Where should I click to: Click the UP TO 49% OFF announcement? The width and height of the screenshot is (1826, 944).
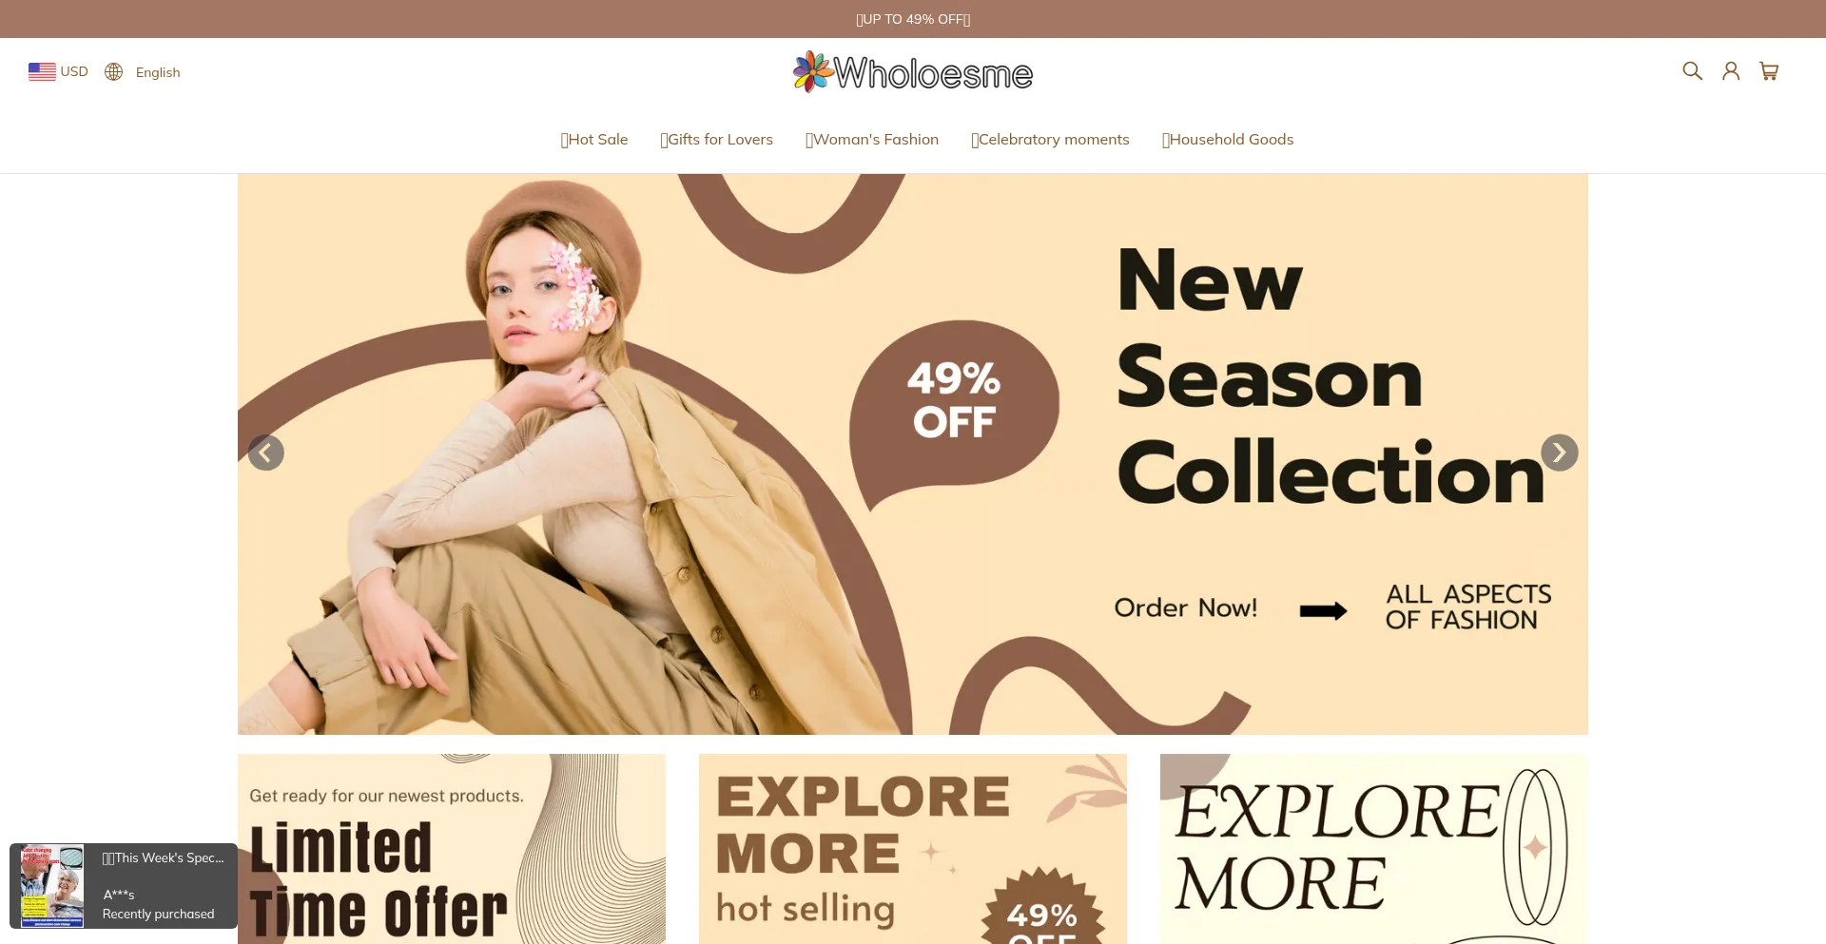[913, 19]
